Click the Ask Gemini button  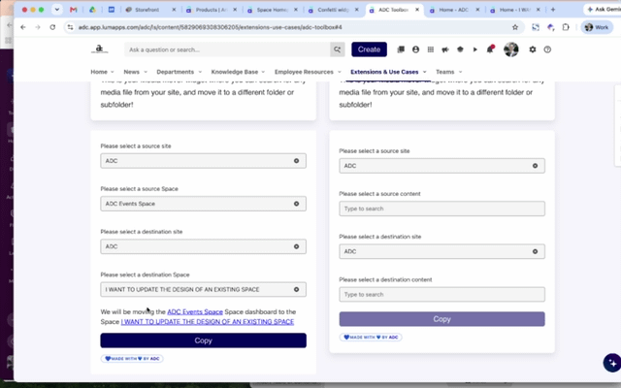point(603,10)
